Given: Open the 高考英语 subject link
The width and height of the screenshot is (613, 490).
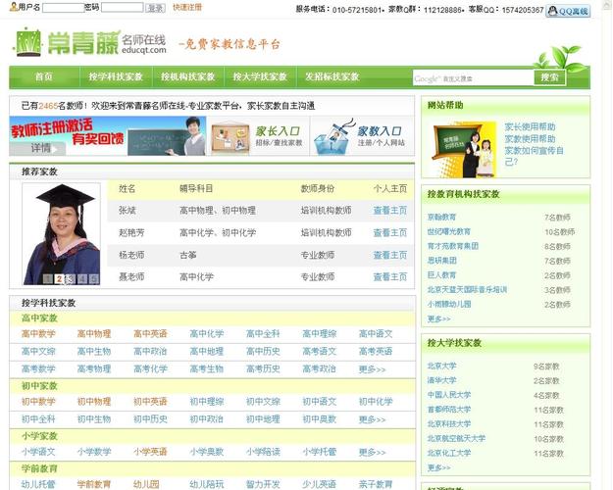Looking at the screenshot, I should [x=376, y=351].
